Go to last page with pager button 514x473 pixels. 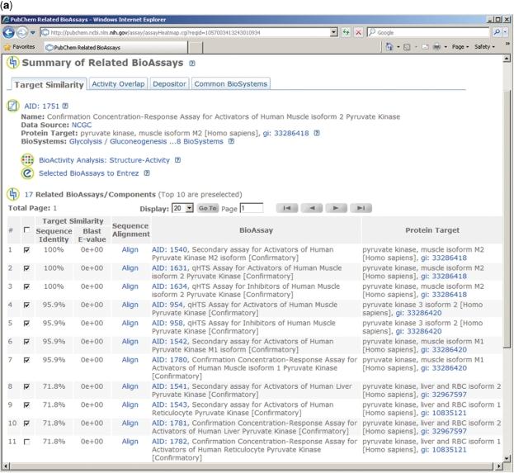tap(361, 208)
